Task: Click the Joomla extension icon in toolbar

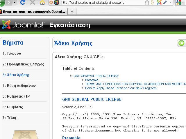Action: (159, 3)
